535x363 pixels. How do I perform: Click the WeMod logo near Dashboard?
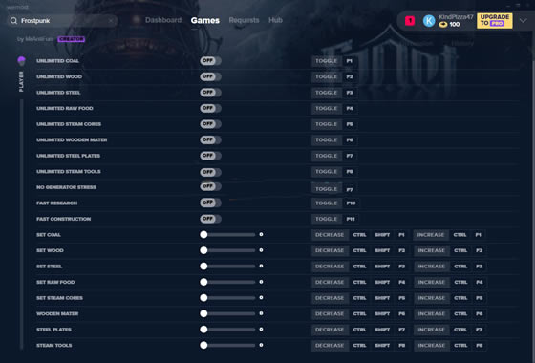[x=137, y=20]
